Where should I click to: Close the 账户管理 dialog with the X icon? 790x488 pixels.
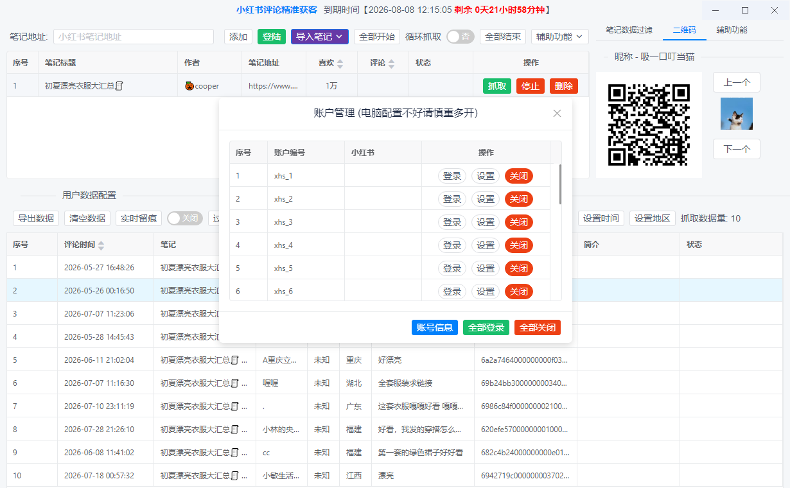click(x=557, y=113)
